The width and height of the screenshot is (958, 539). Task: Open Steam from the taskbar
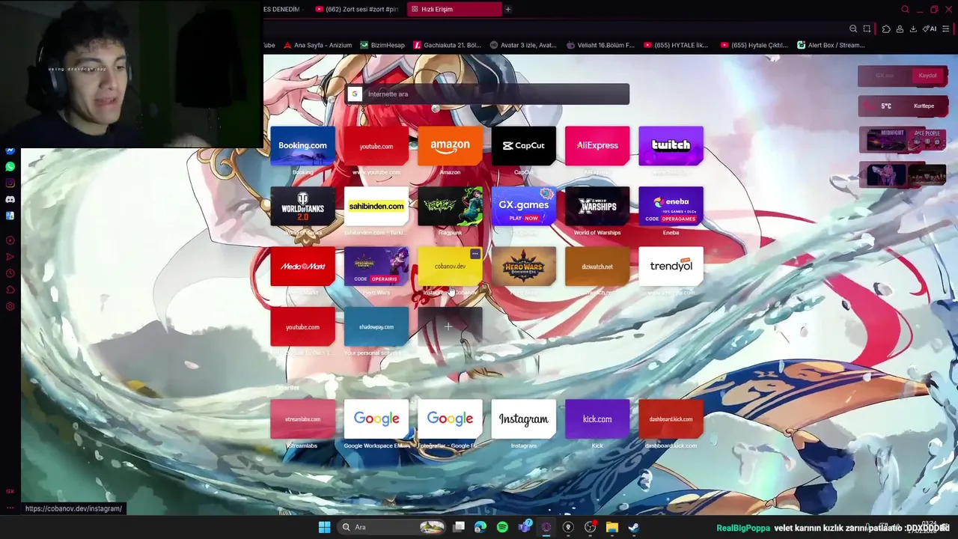coord(633,527)
